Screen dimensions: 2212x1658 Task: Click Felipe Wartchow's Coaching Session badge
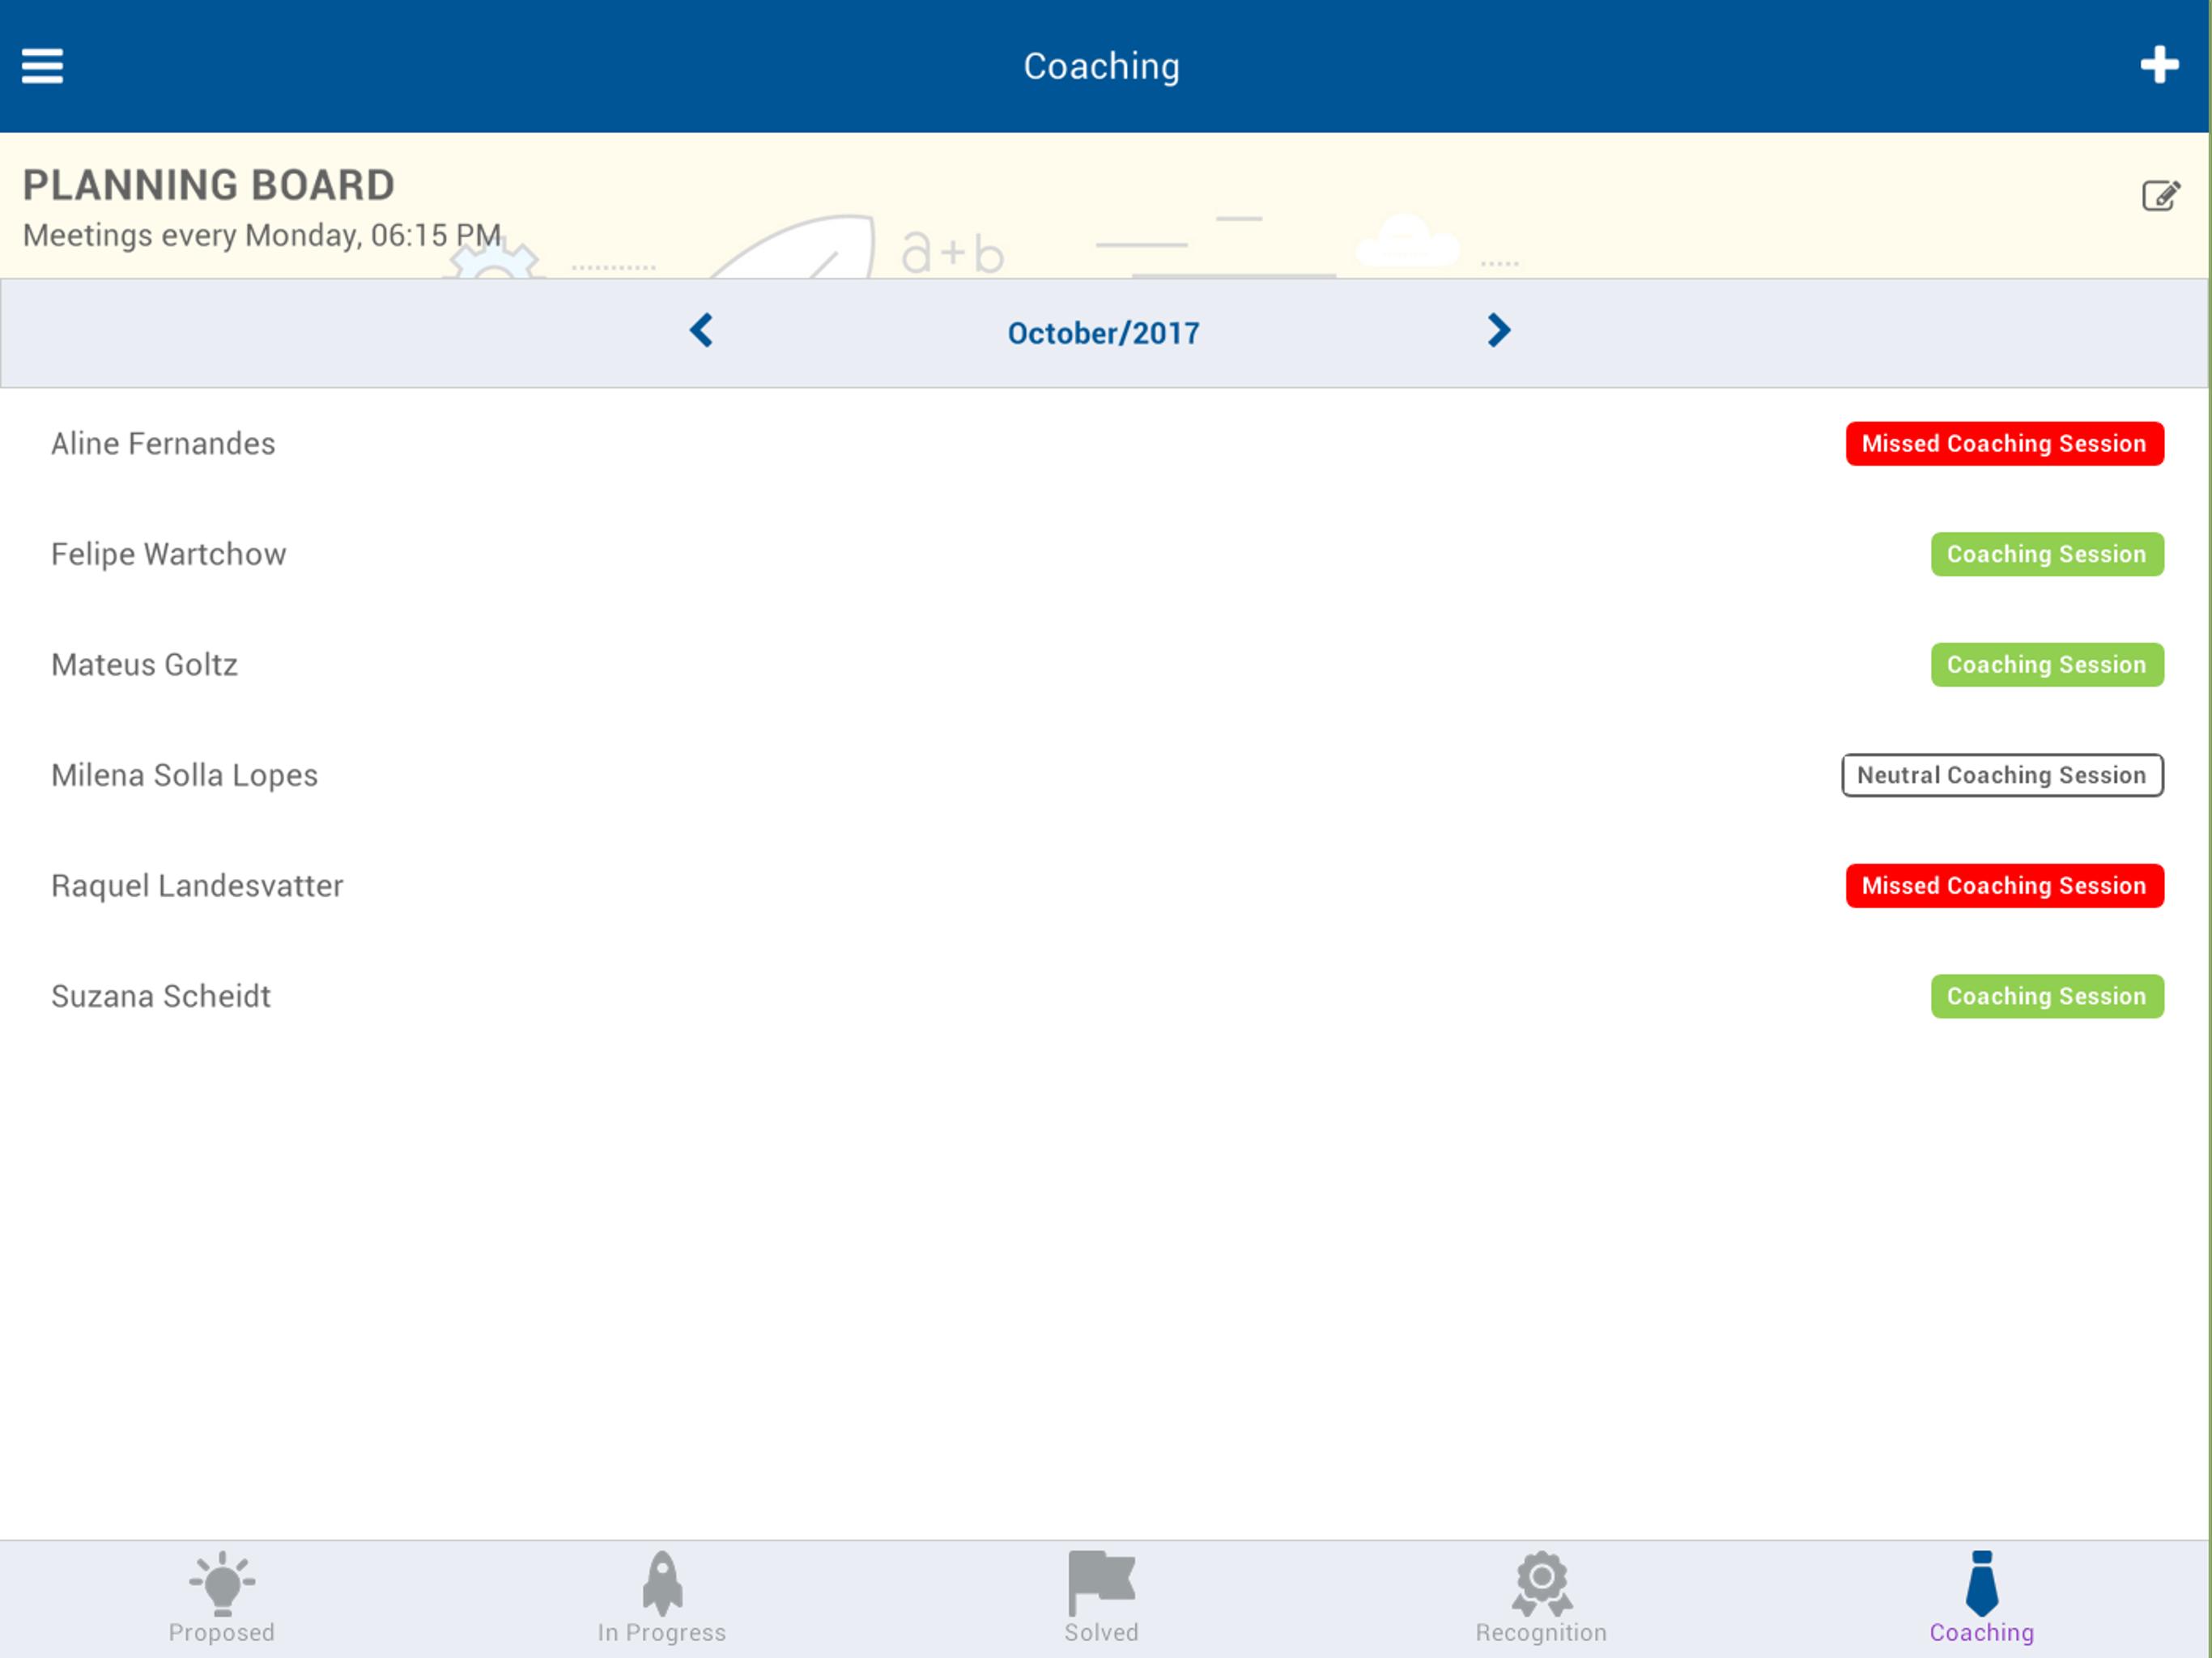2047,554
